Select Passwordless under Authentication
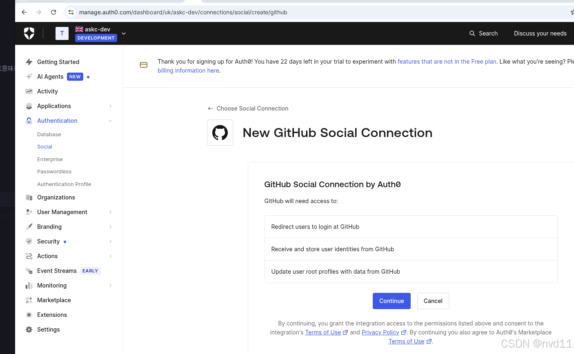Viewport: 574px width, 354px height. (54, 172)
